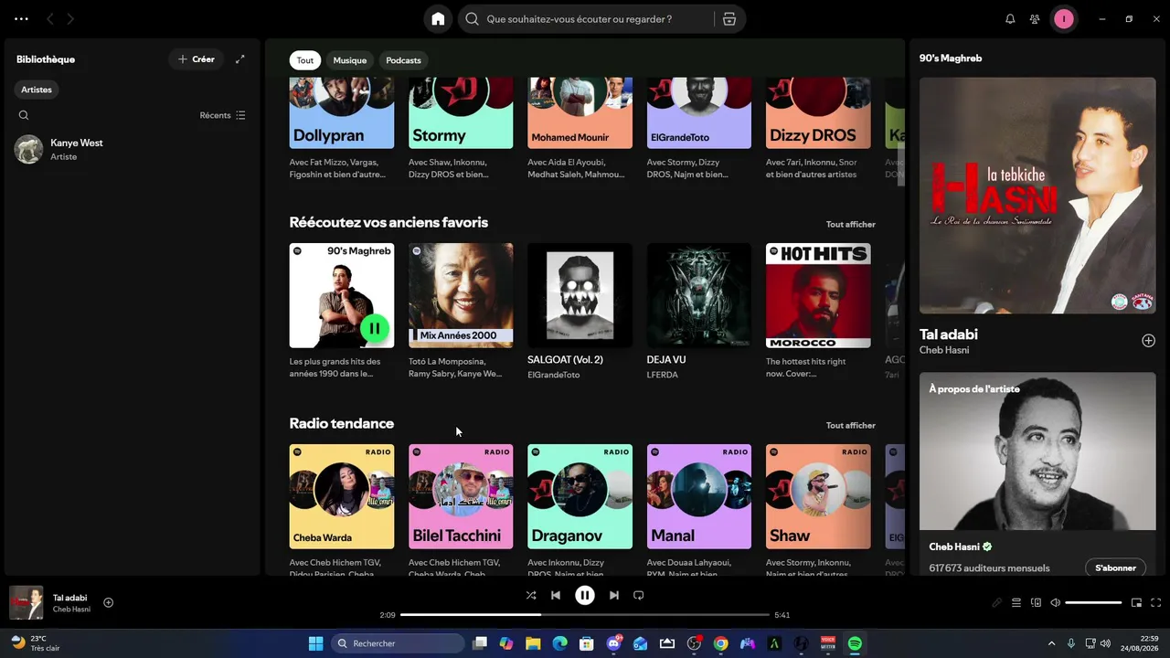This screenshot has height=658, width=1170.
Task: Mute the Spotify volume speaker icon
Action: tap(1056, 602)
